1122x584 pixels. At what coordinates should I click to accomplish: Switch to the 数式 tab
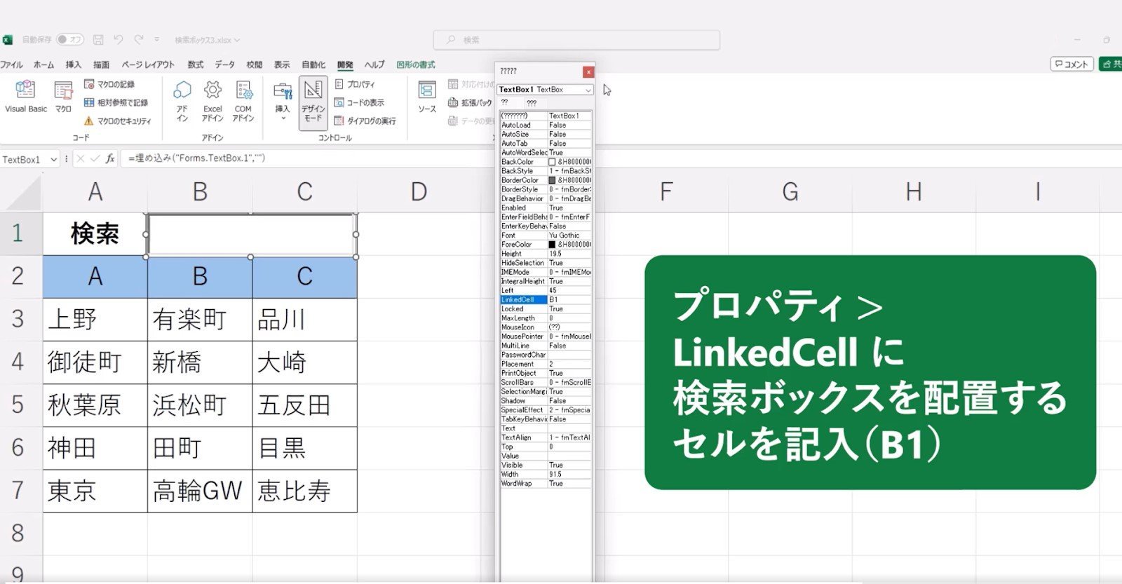pyautogui.click(x=196, y=64)
